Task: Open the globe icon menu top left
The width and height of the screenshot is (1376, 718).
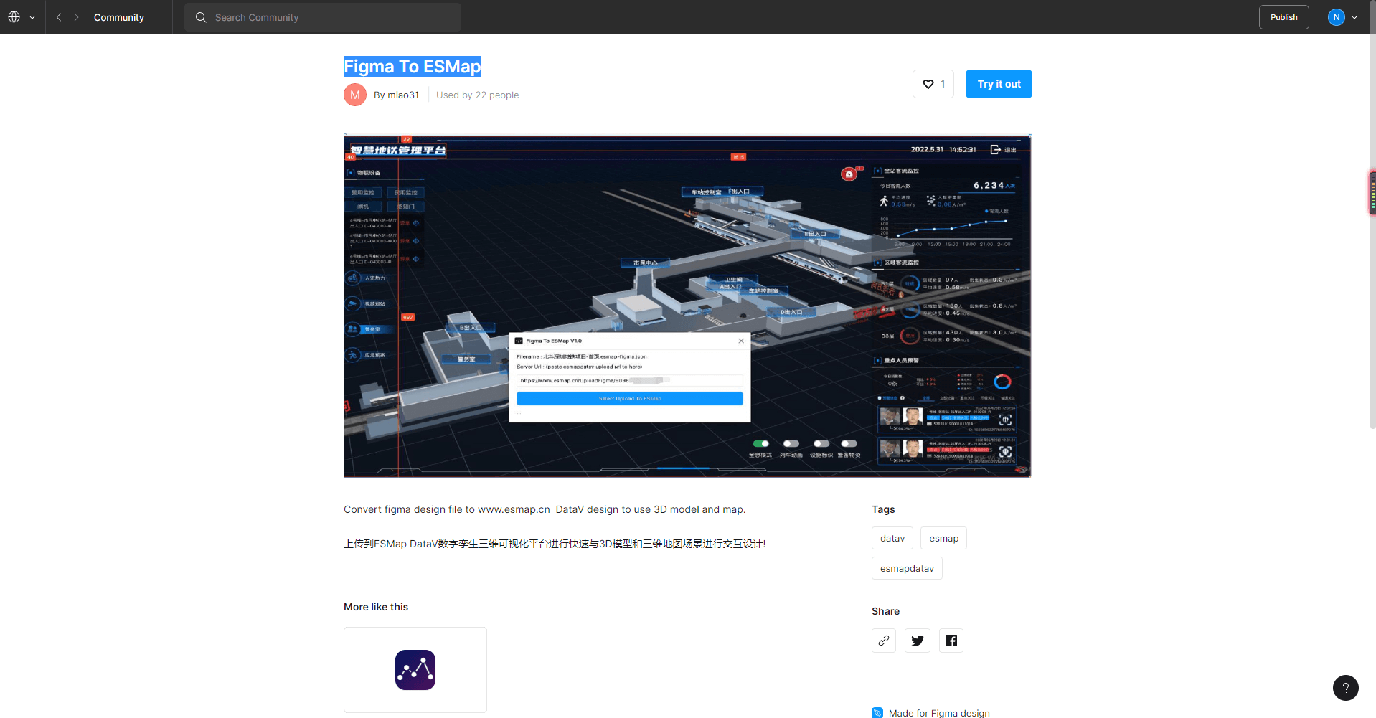Action: (x=13, y=16)
